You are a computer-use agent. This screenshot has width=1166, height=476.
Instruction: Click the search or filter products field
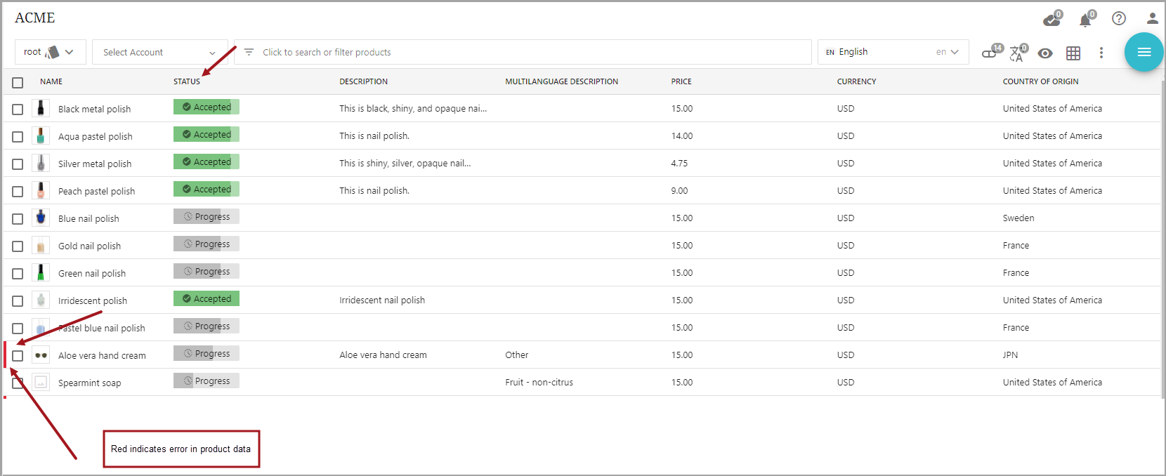(x=523, y=53)
